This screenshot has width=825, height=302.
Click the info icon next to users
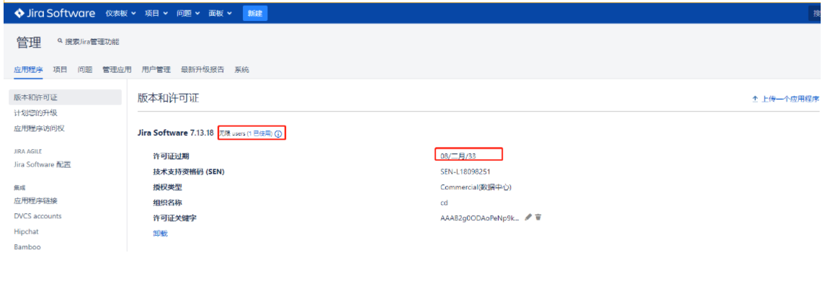pos(278,134)
